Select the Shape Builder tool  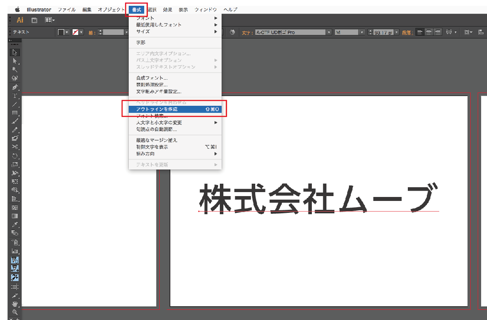pos(15,190)
